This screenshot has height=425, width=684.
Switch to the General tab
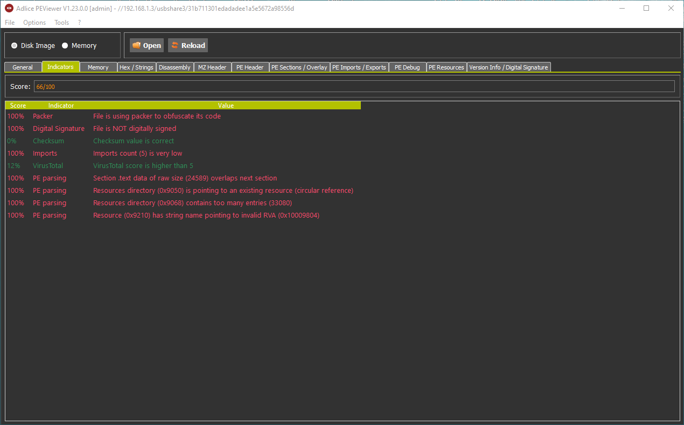(x=23, y=67)
